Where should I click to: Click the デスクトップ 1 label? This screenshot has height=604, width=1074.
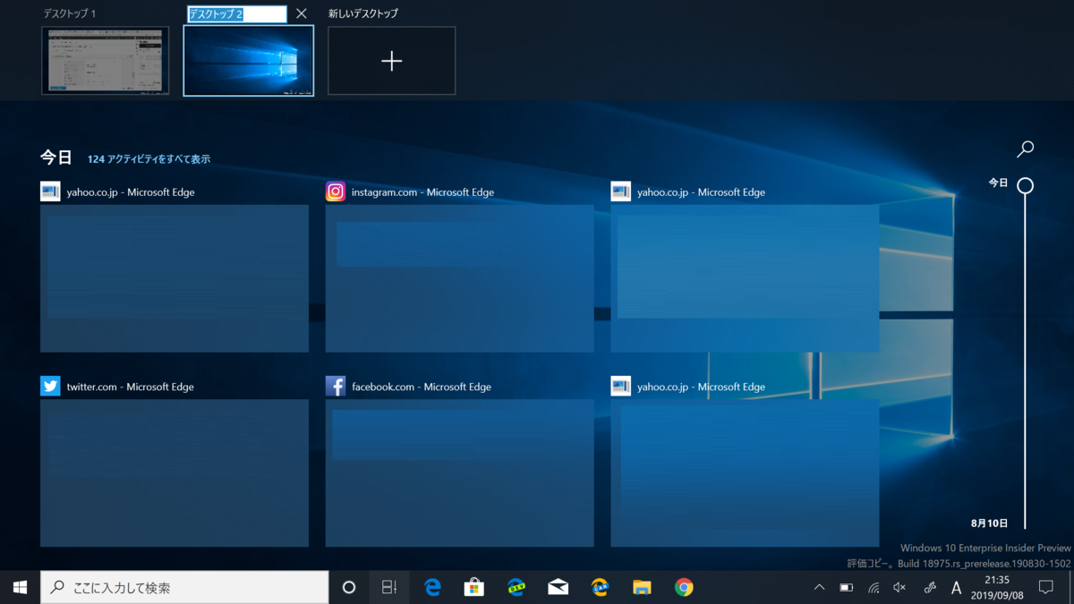pos(69,13)
